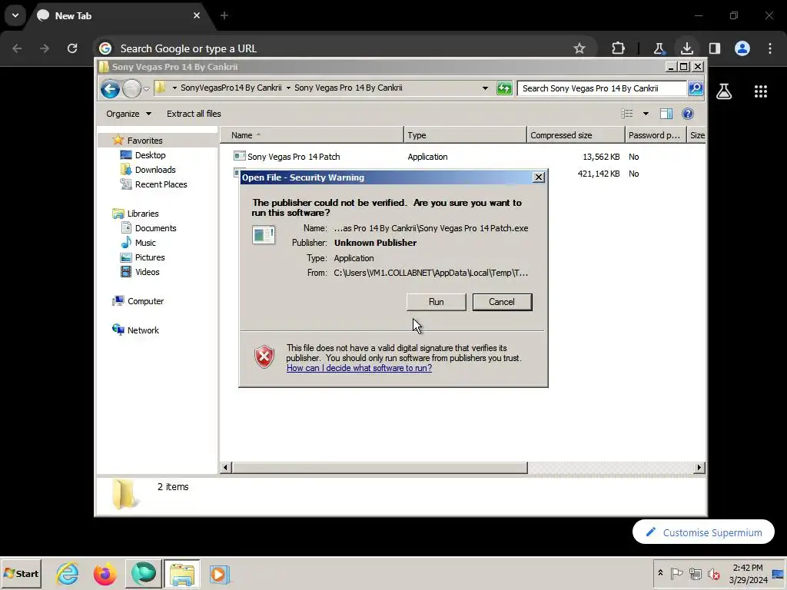This screenshot has width=787, height=590.
Task: Launch Firefox from the taskbar
Action: tap(105, 573)
